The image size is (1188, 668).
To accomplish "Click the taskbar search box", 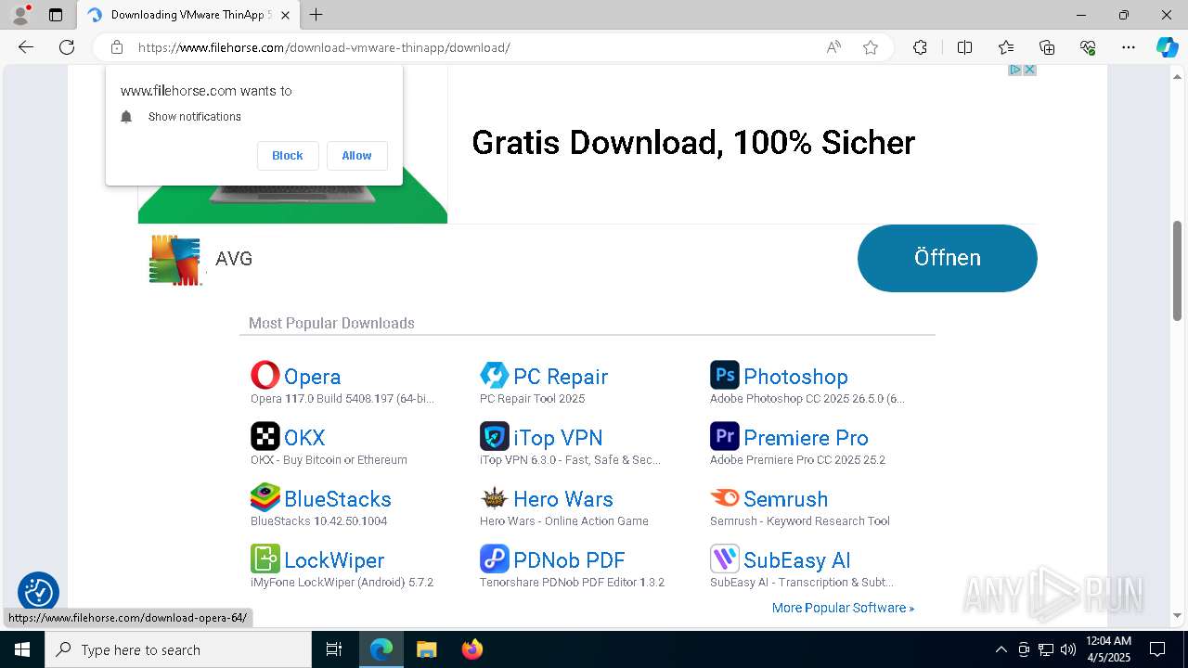I will pos(178,649).
